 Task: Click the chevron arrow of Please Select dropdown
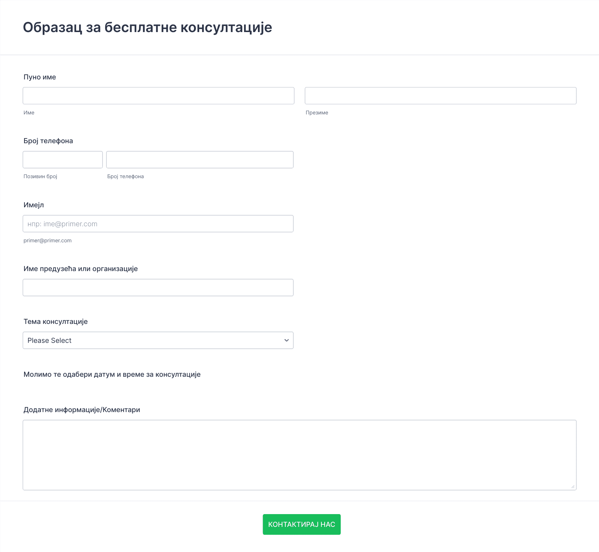click(x=286, y=340)
